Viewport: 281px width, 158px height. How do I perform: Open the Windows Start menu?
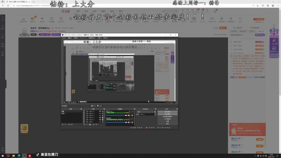click(2, 156)
